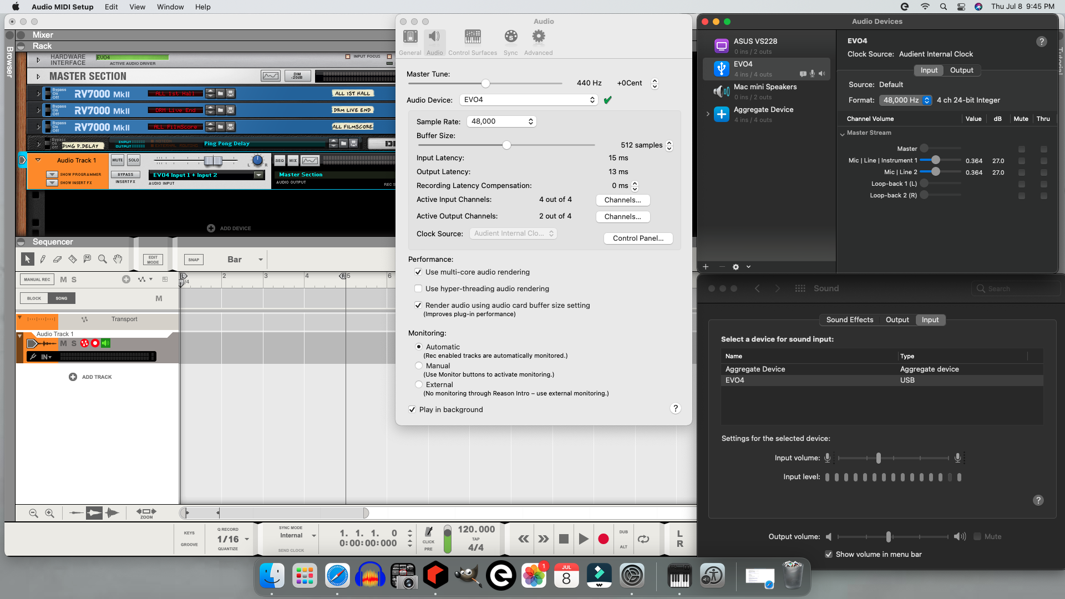Open the Advanced preferences tab

(539, 43)
